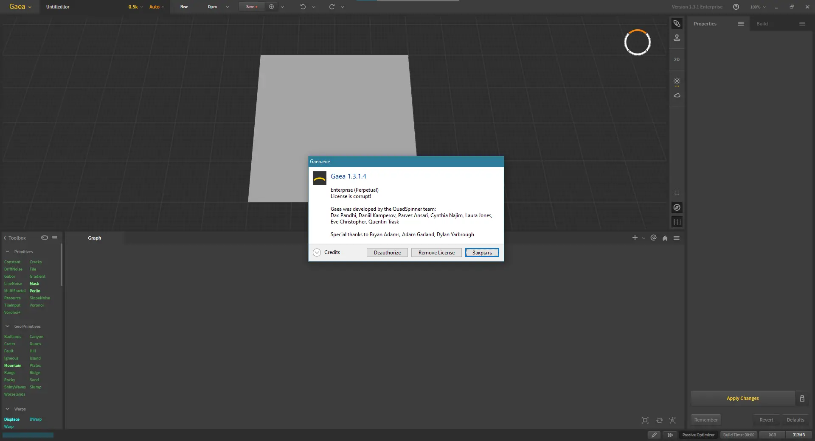
Task: Toggle the lock icon beside Apply Changes
Action: pos(802,398)
